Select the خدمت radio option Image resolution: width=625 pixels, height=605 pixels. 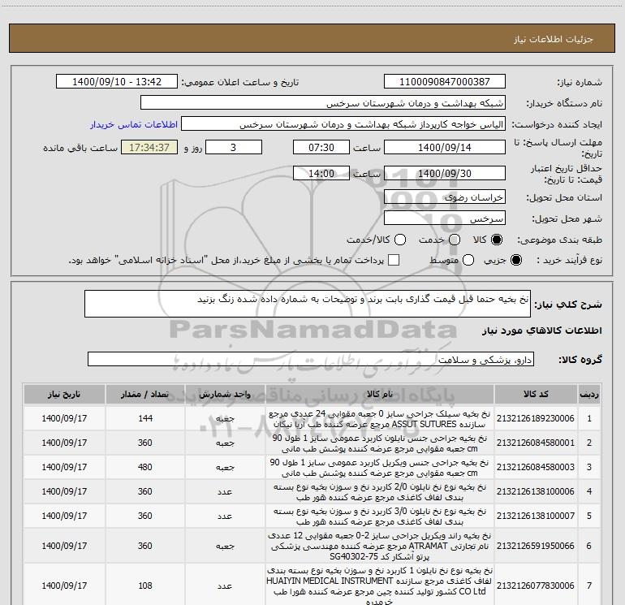point(455,240)
